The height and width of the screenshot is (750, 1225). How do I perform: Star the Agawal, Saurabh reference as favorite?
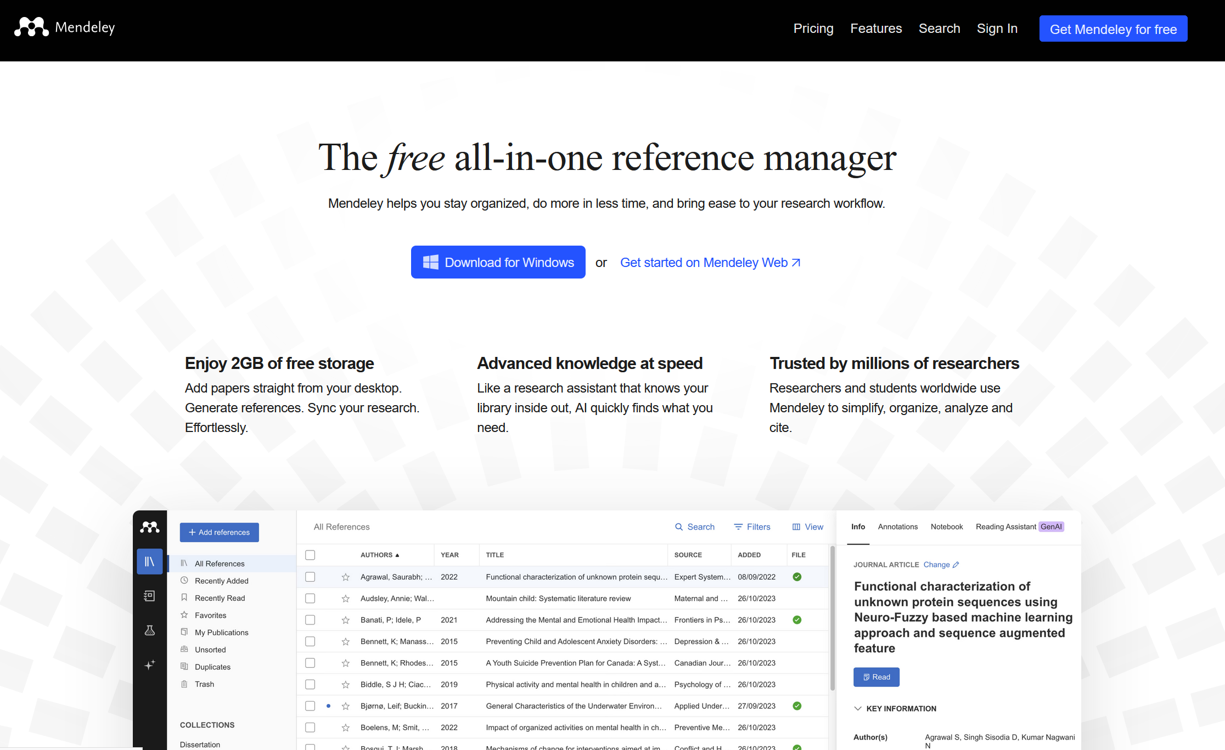click(x=345, y=577)
